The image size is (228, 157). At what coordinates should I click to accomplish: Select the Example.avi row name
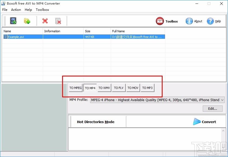16,37
